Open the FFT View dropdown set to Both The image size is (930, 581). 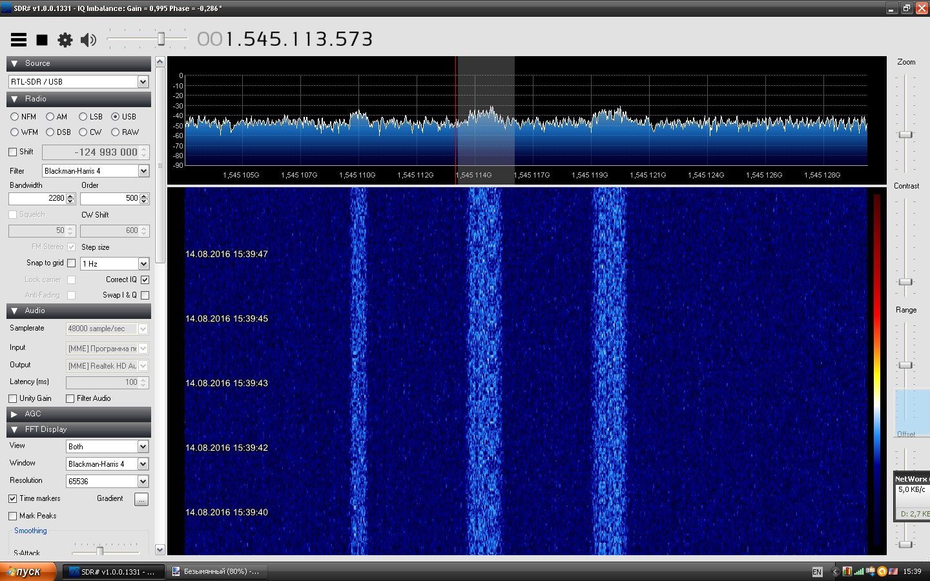click(x=107, y=447)
